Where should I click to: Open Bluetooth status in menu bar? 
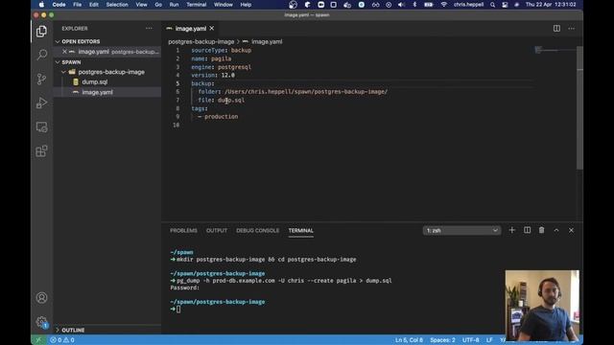tap(415, 5)
